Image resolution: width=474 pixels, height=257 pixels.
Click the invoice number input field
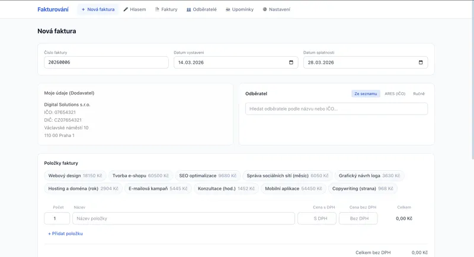106,63
